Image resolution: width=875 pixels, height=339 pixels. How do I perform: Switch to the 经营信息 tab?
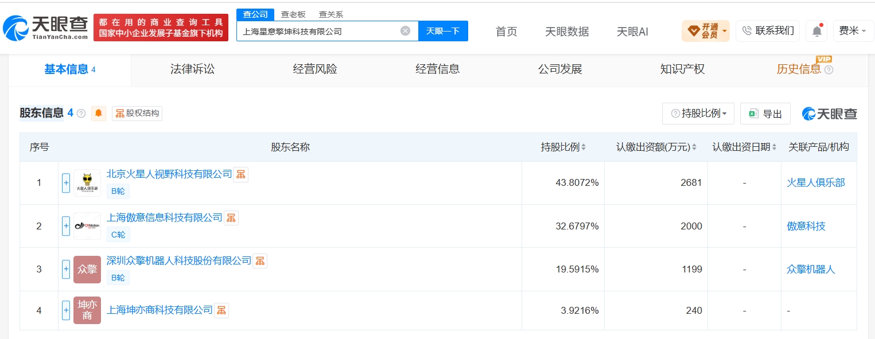coord(438,69)
